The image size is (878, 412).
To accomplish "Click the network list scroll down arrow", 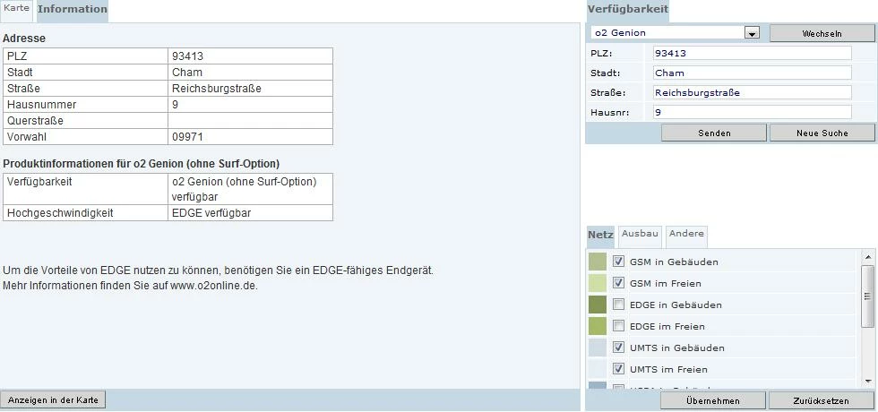I will click(x=867, y=382).
